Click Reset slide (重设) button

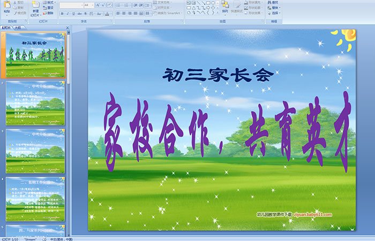tap(48, 8)
